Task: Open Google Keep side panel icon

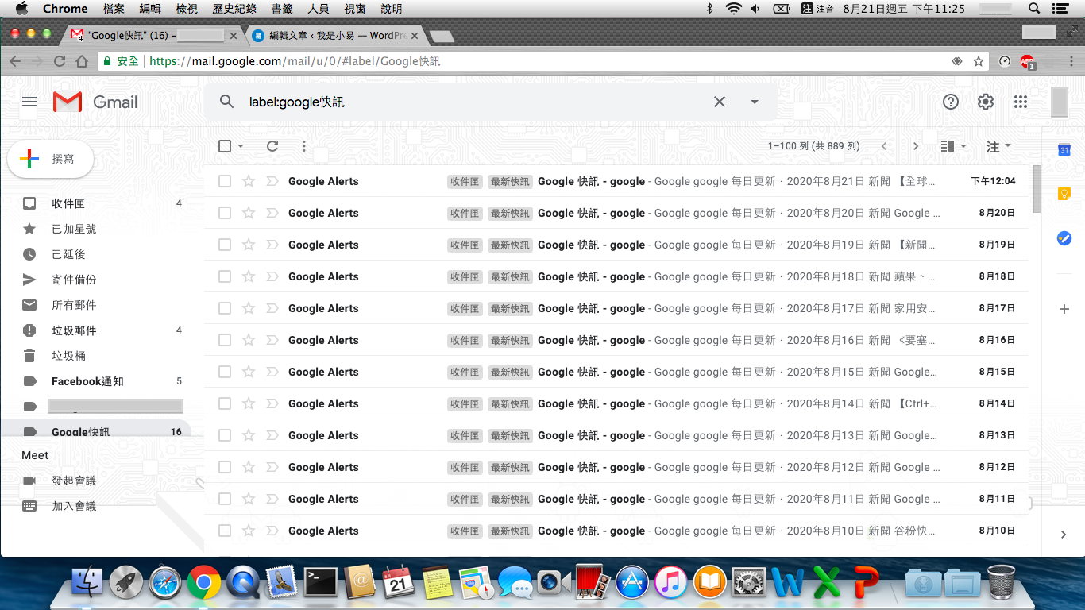Action: pyautogui.click(x=1064, y=193)
